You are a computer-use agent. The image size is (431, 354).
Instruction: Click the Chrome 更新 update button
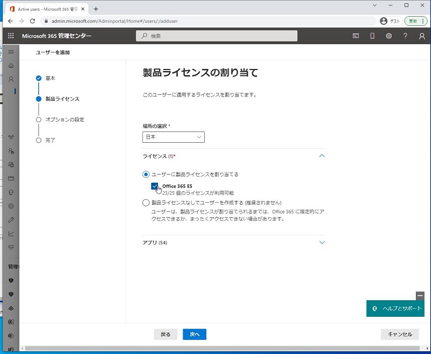pos(415,21)
